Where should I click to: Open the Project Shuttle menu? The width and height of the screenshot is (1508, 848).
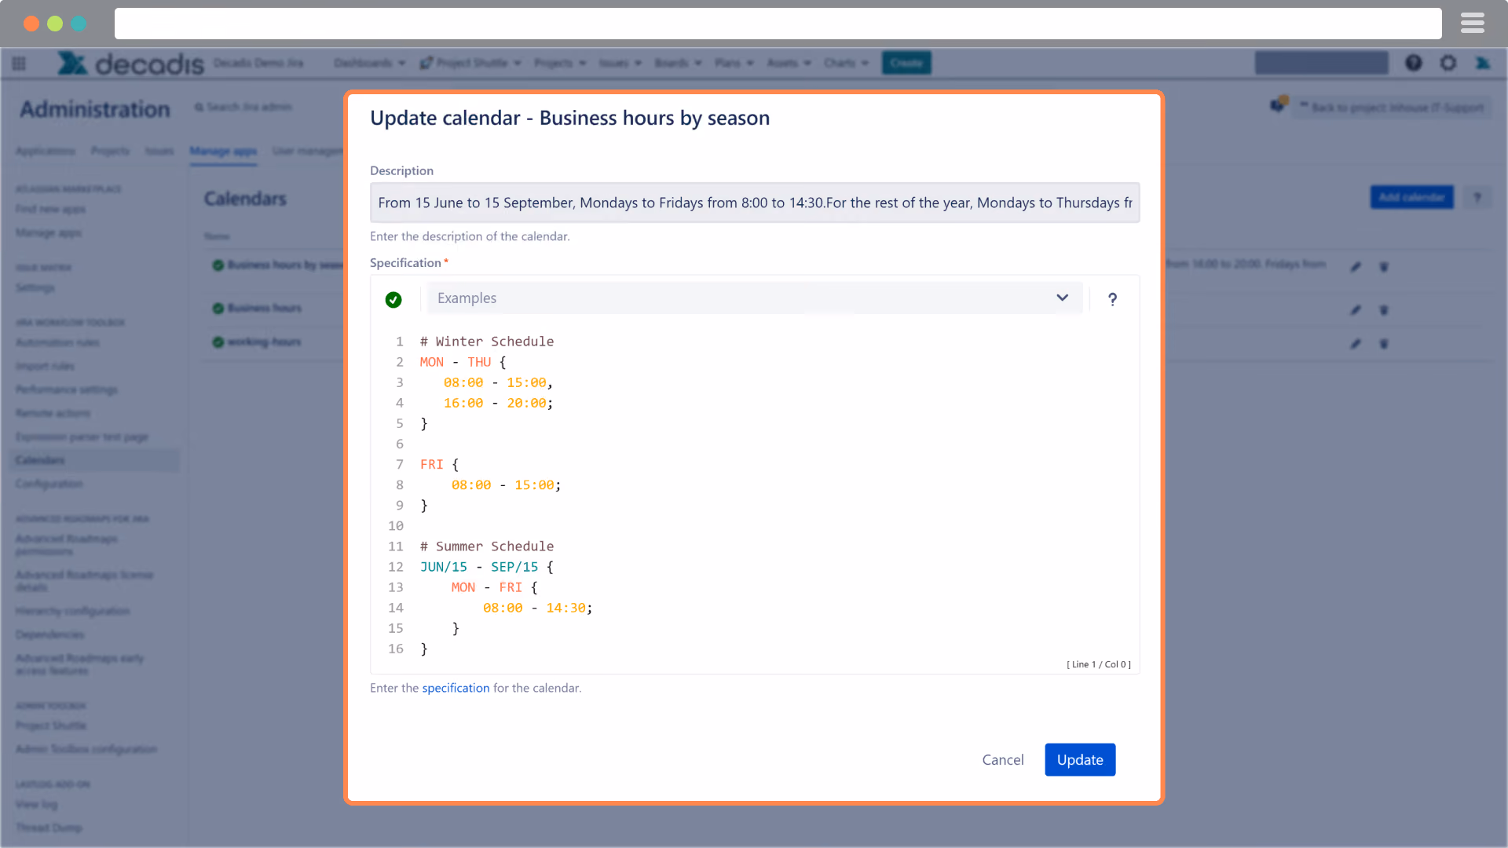(470, 63)
